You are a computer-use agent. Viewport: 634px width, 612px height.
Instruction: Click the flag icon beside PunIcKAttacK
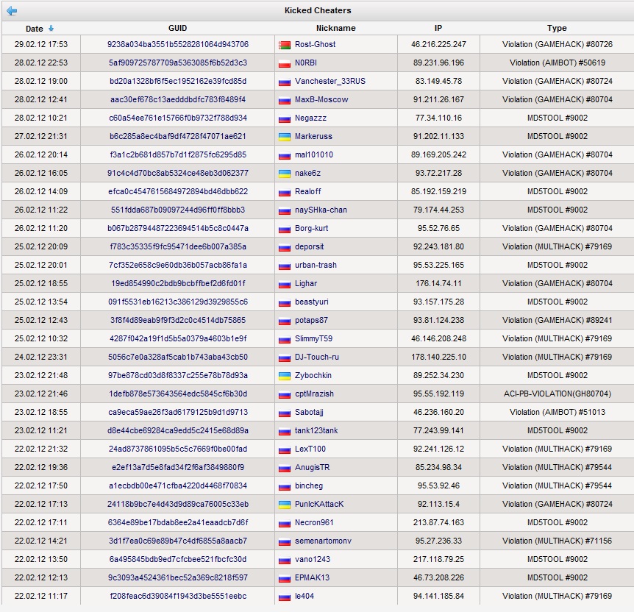coord(285,505)
